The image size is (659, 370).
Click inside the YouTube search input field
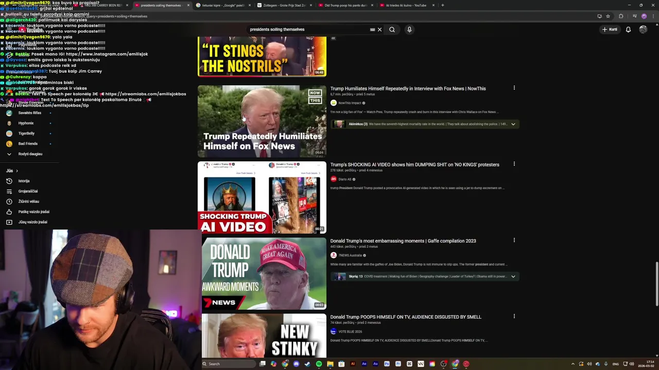tap(308, 29)
